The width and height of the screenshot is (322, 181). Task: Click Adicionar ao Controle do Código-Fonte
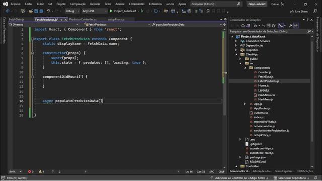click(239, 178)
